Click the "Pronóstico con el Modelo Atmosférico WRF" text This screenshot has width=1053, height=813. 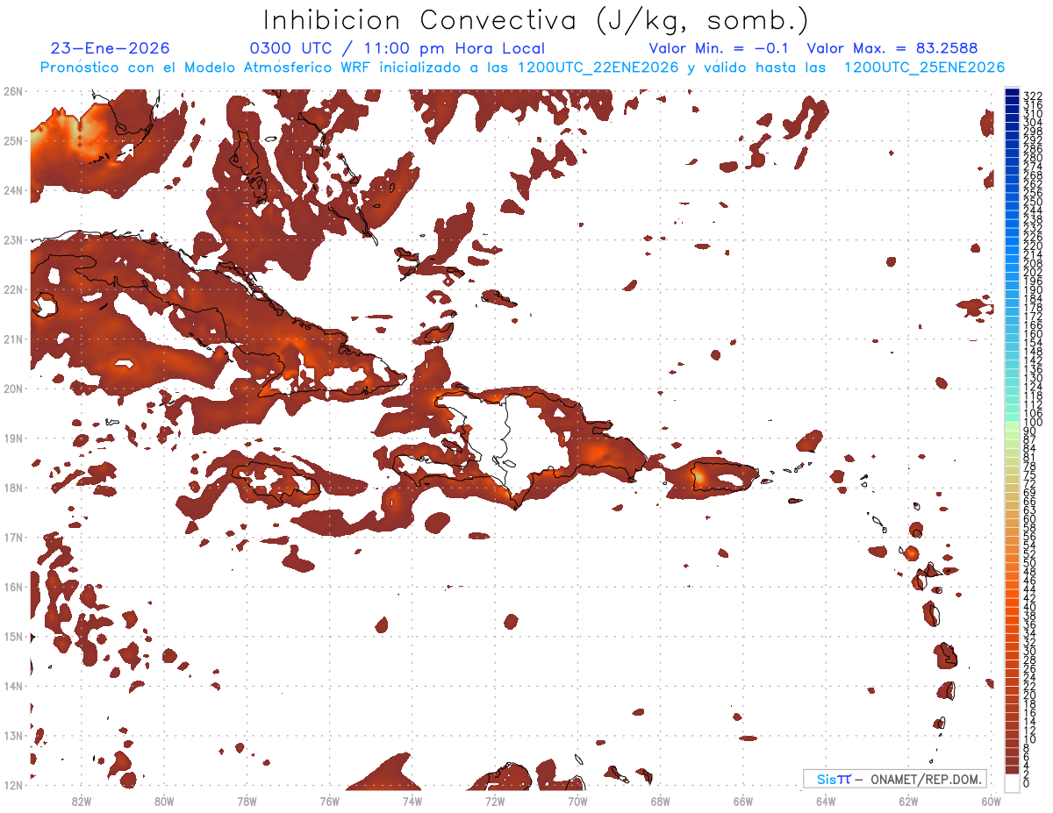tap(206, 68)
